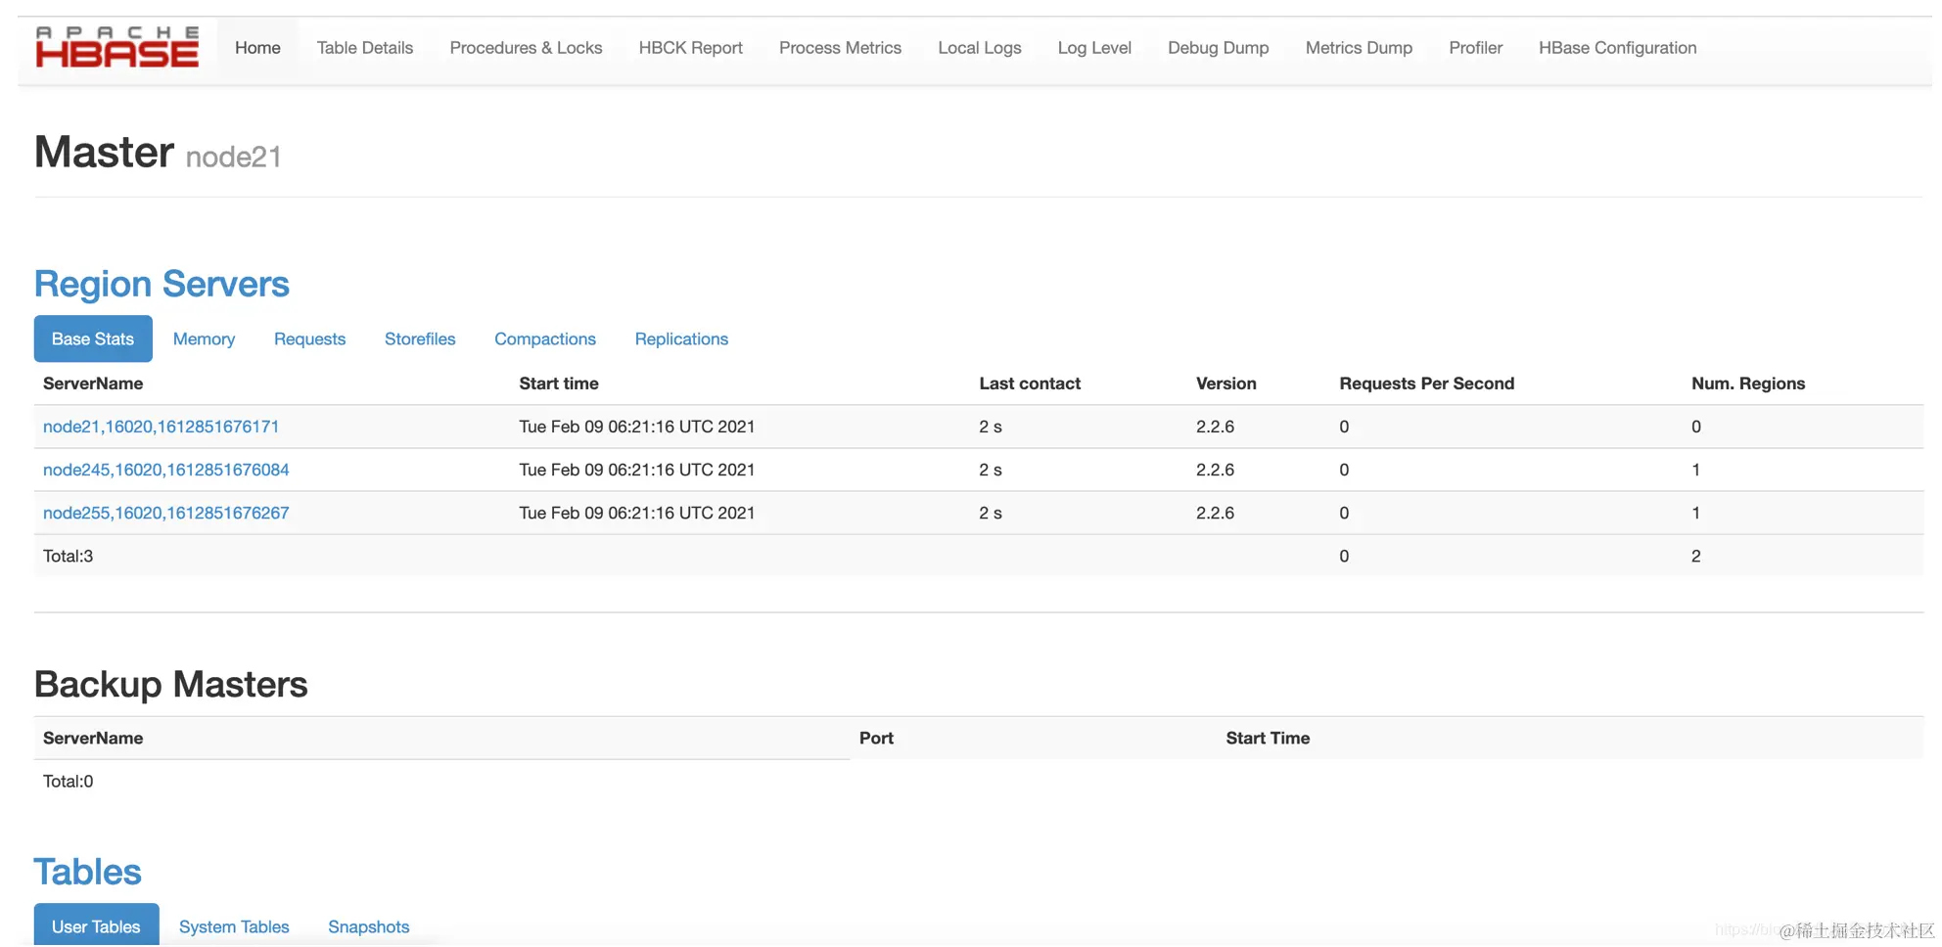Open Process Metrics
The image size is (1942, 947).
(840, 48)
